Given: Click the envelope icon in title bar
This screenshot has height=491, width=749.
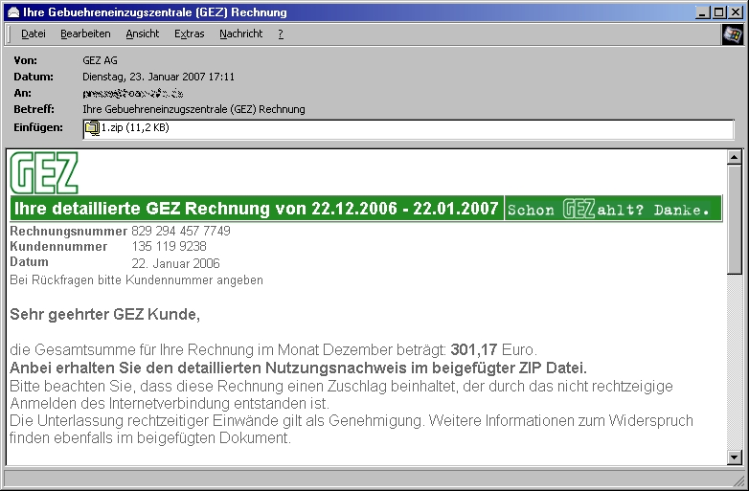Looking at the screenshot, I should (12, 11).
